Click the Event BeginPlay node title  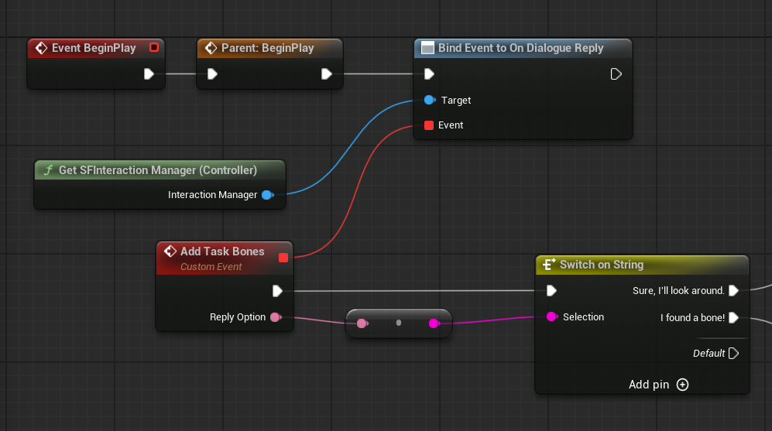click(x=94, y=48)
